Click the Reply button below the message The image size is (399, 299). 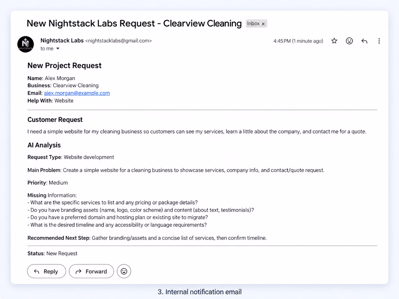(x=46, y=271)
